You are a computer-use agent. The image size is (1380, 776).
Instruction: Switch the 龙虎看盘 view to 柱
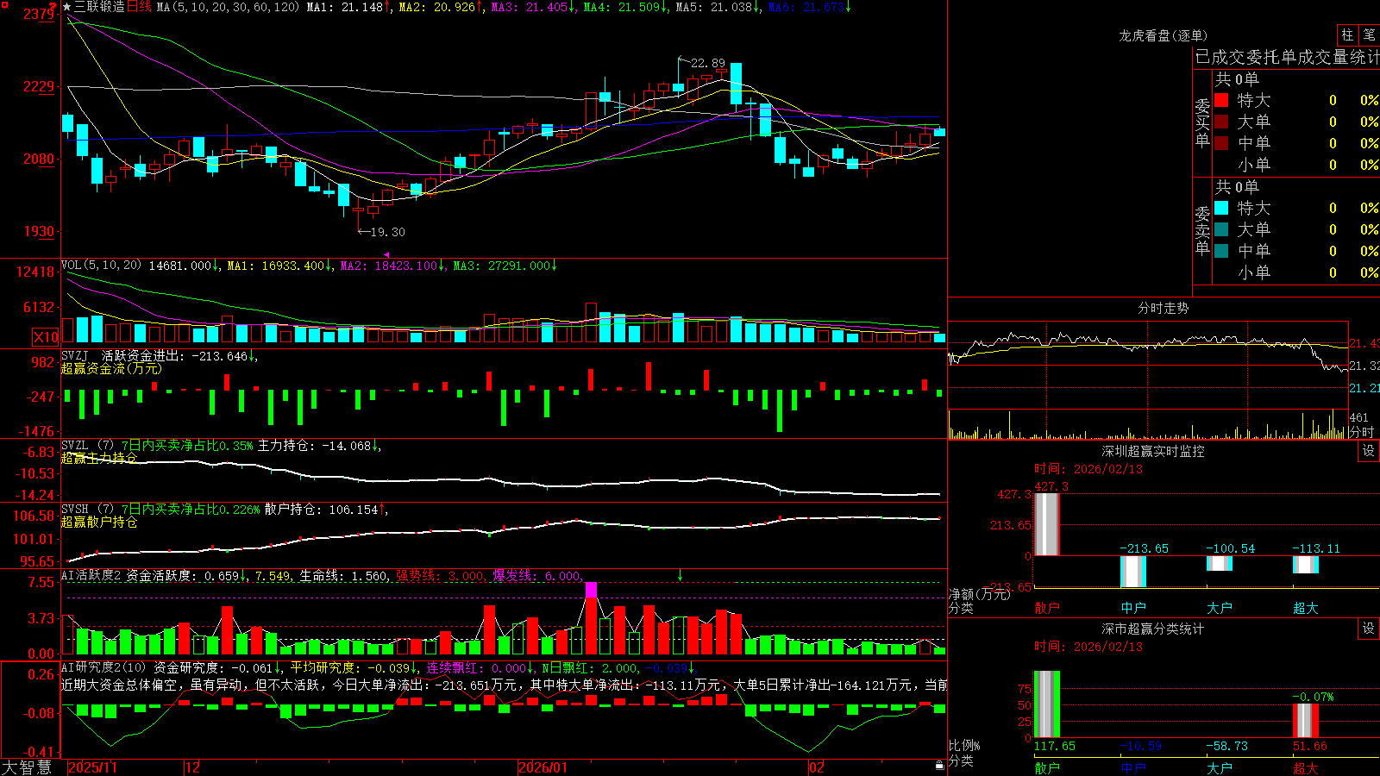1346,34
